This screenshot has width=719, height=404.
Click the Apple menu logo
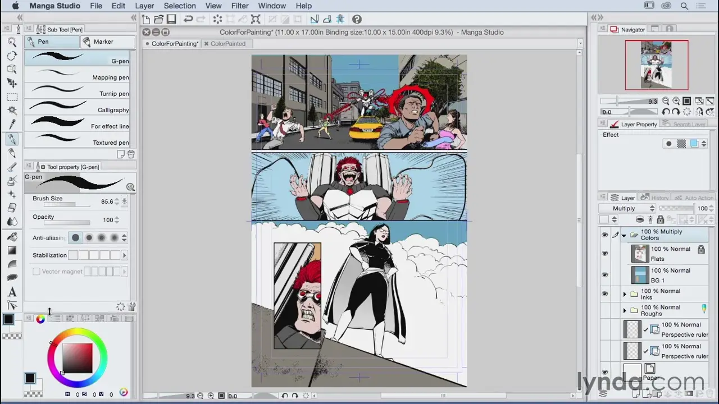pyautogui.click(x=15, y=6)
